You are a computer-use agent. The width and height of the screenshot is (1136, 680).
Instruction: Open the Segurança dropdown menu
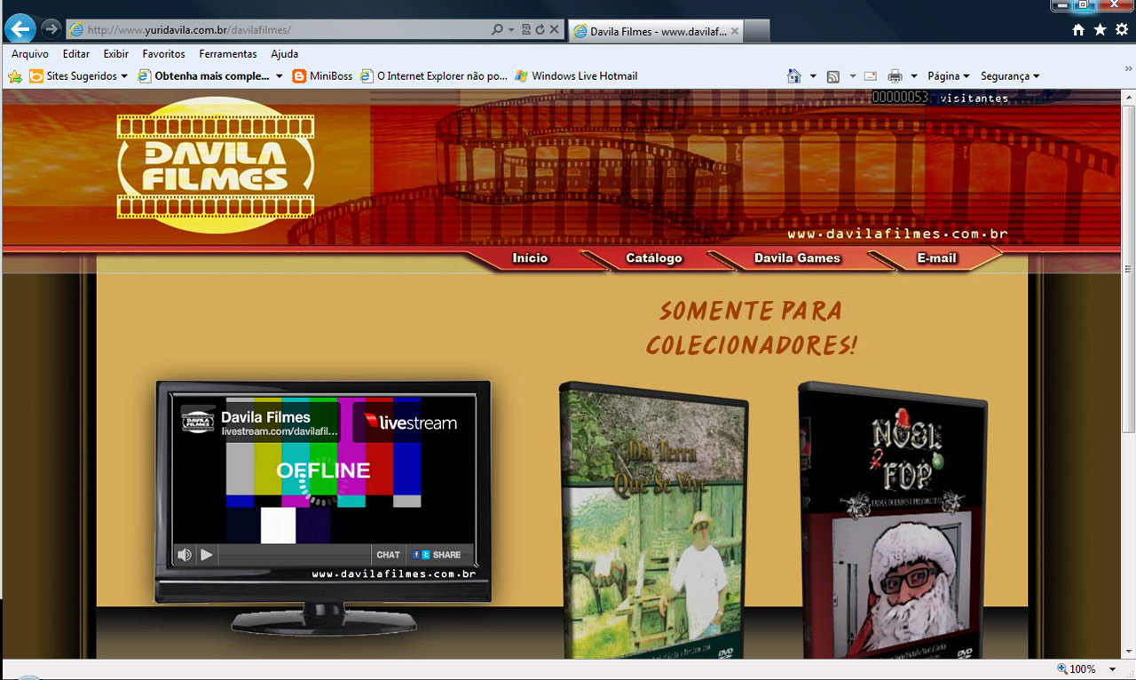coord(1010,76)
